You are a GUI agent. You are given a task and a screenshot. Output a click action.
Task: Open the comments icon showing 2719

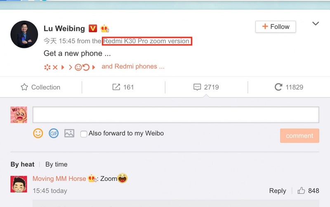coord(197,87)
